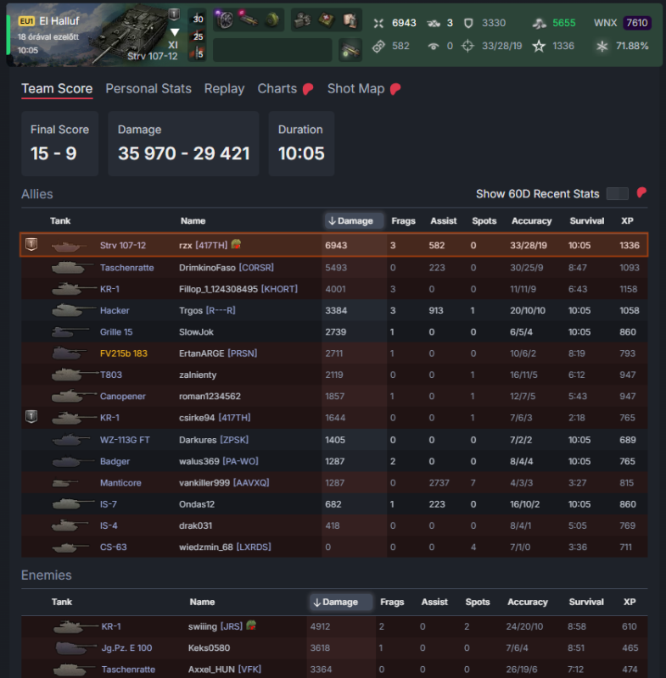Click the red badge next to Shot Map
Screen dimensions: 666x678
[395, 89]
